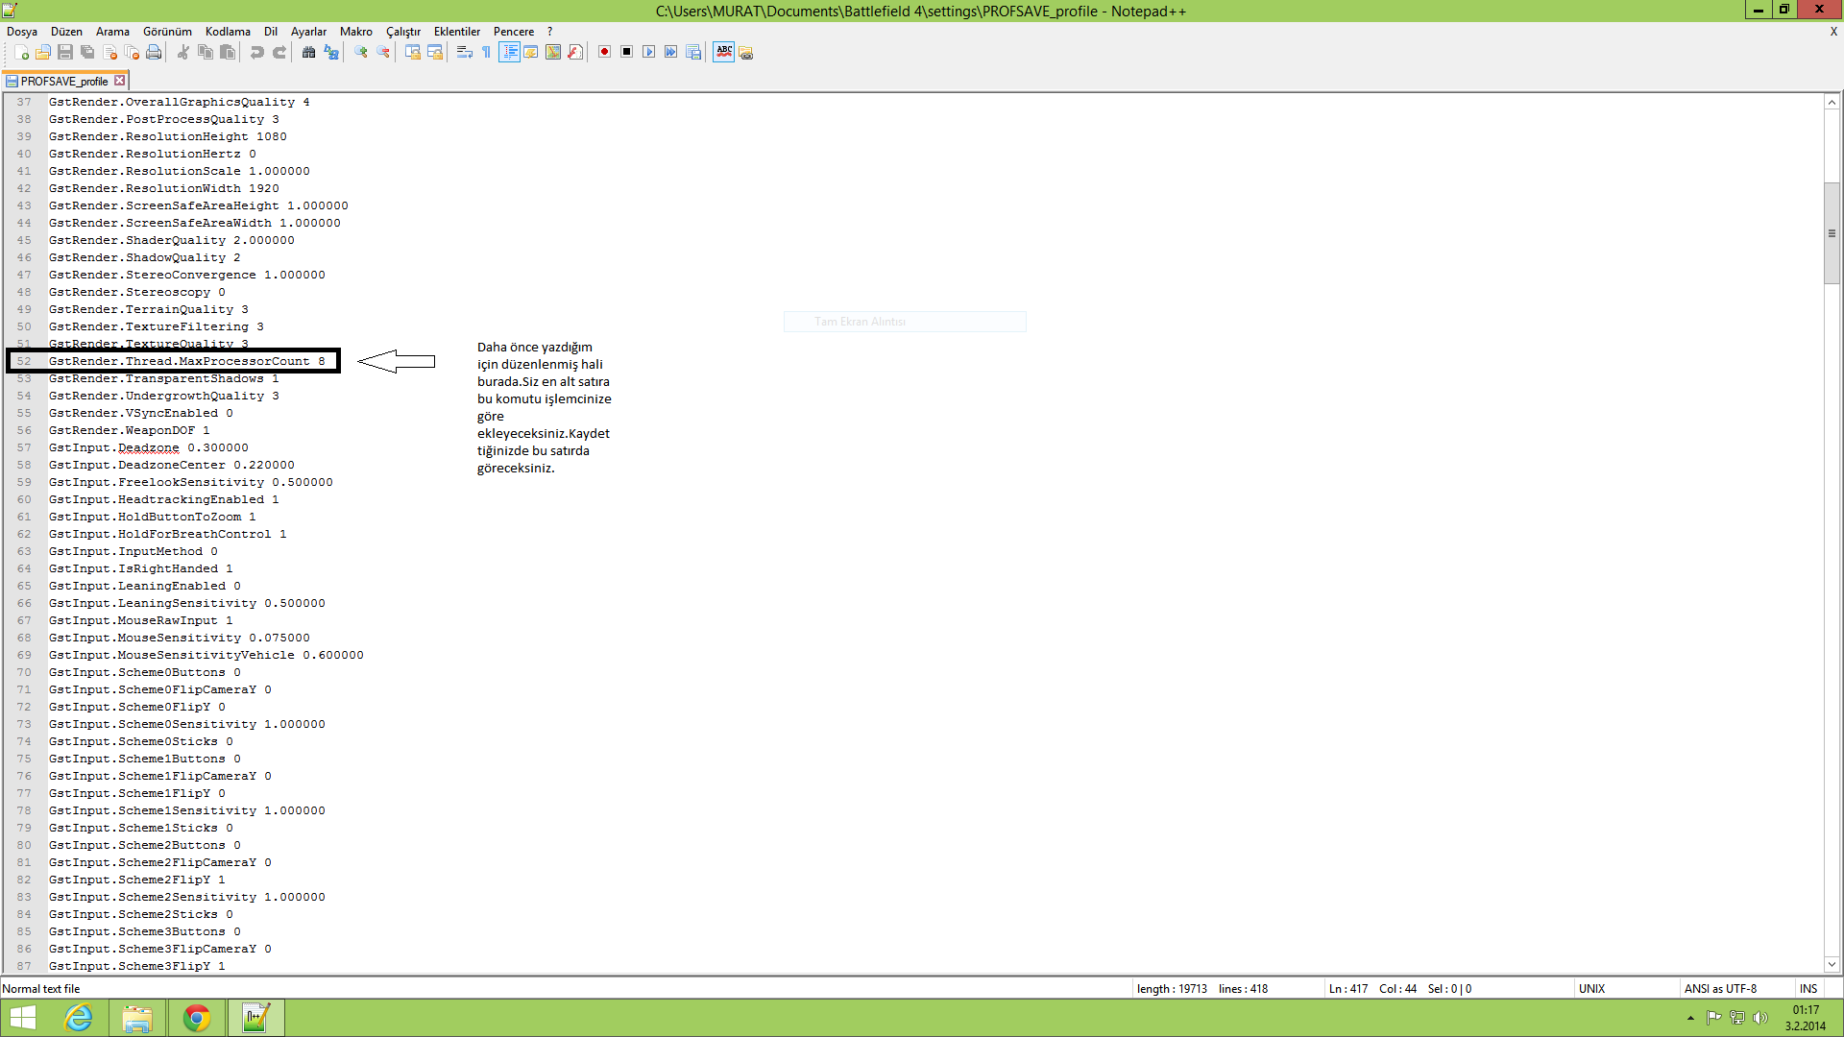Open the Replace dialog icon
Viewport: 1844px width, 1037px height.
(330, 52)
